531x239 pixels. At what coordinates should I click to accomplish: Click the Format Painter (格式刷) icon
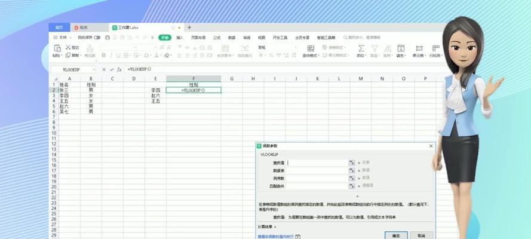[90, 48]
